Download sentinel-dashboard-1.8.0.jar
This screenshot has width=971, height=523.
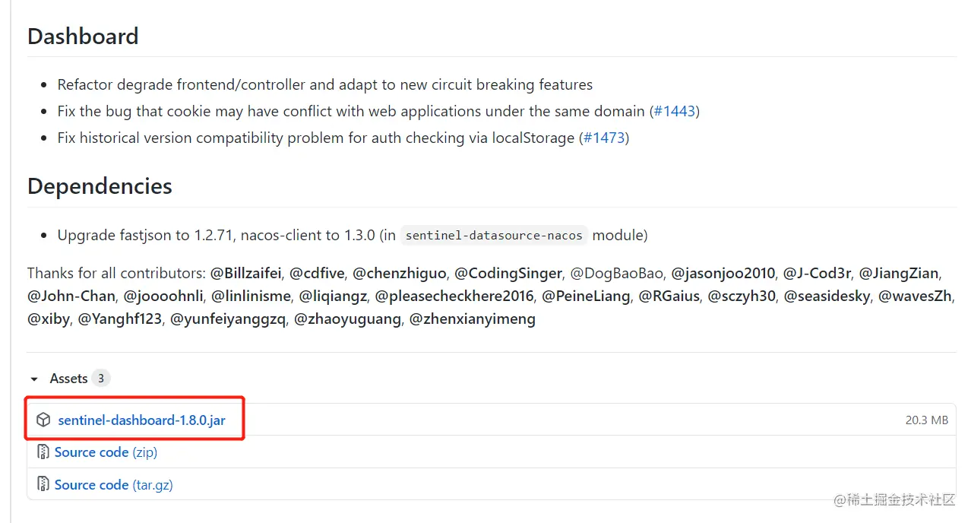click(x=141, y=420)
